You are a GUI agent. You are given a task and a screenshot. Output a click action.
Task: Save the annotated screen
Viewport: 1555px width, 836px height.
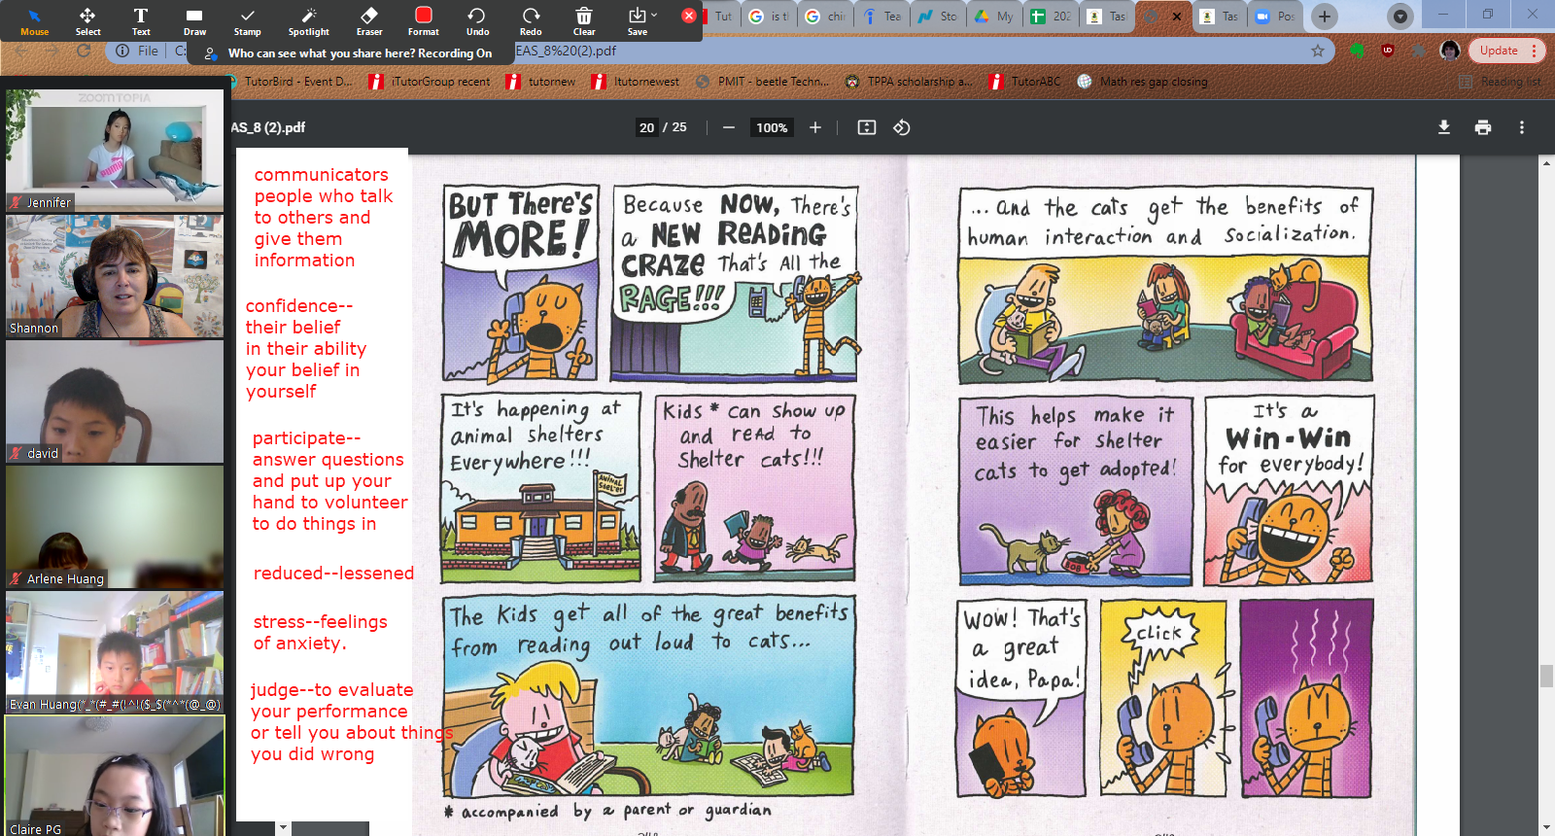click(638, 20)
